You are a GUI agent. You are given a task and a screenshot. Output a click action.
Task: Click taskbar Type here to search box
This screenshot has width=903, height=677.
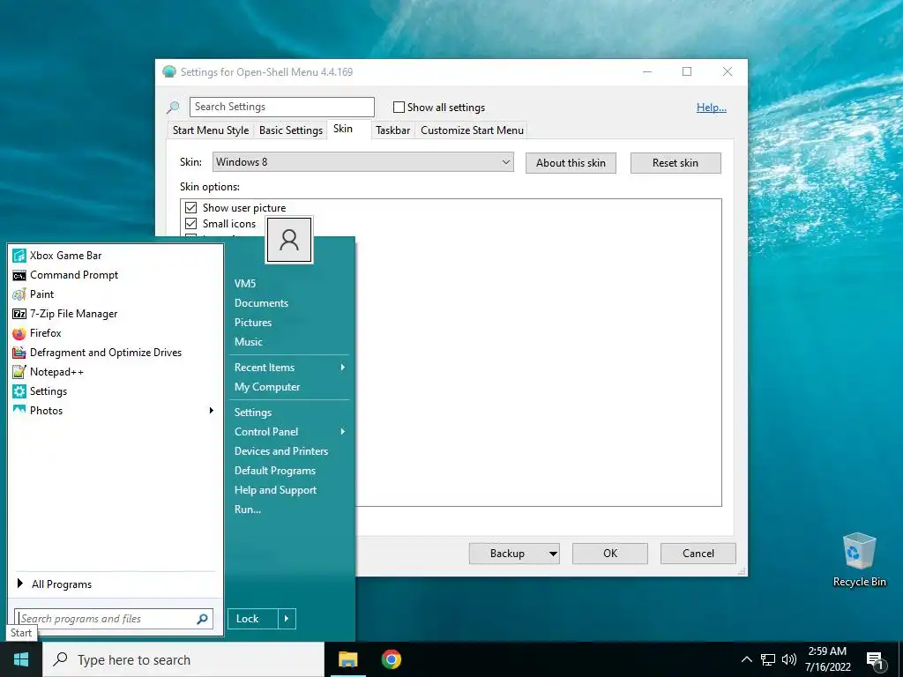183,659
